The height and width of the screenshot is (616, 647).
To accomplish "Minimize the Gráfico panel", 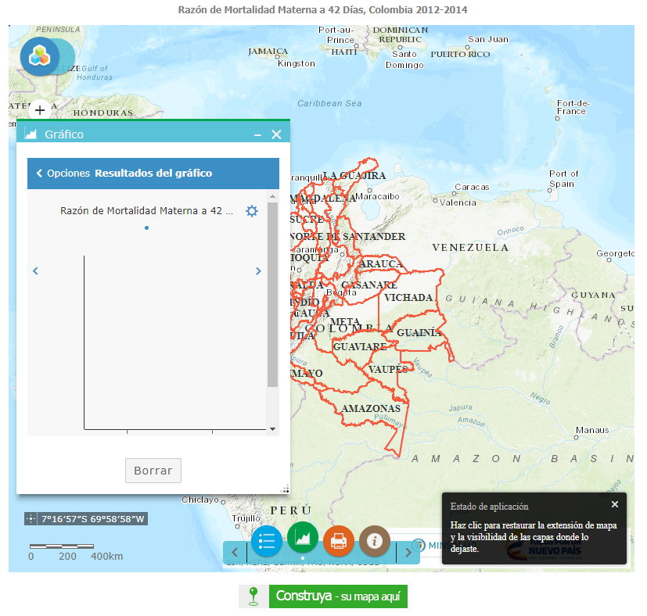I will pos(257,134).
